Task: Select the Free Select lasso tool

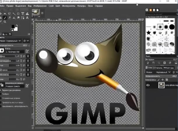Action: [9, 14]
